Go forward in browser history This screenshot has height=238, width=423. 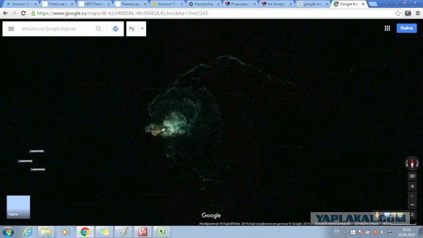point(15,13)
